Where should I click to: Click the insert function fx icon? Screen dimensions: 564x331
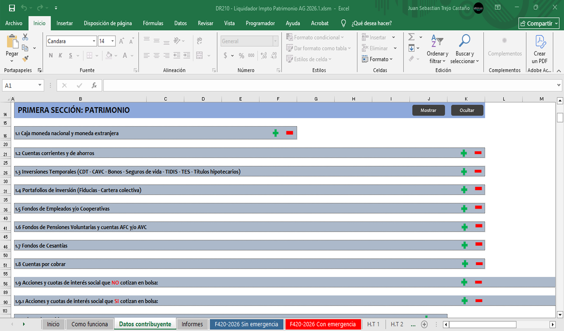94,85
